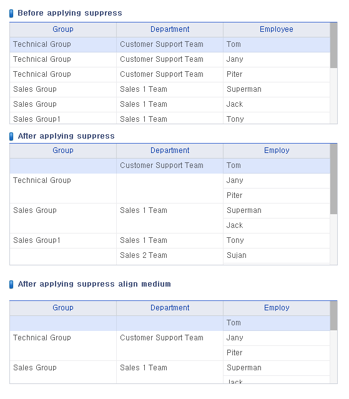Click Department header in first grid

tap(170, 29)
